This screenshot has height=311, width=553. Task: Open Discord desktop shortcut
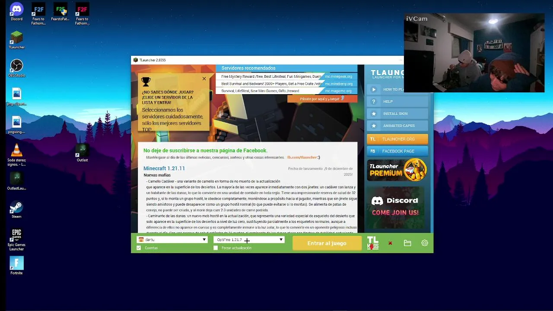[16, 12]
